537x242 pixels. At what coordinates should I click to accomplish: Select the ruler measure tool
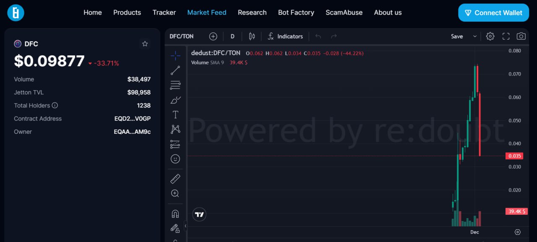(175, 179)
